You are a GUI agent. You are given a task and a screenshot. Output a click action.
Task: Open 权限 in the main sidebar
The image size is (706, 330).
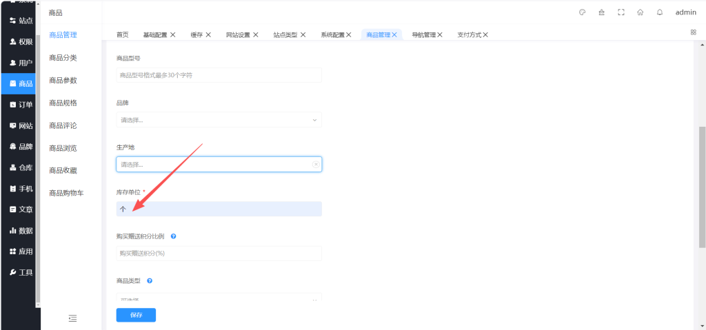pyautogui.click(x=21, y=42)
